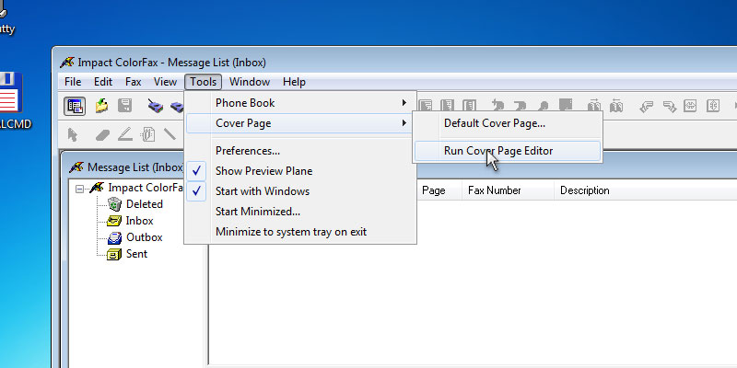Click the Fax Number column header
This screenshot has width=737, height=368.
pos(495,190)
